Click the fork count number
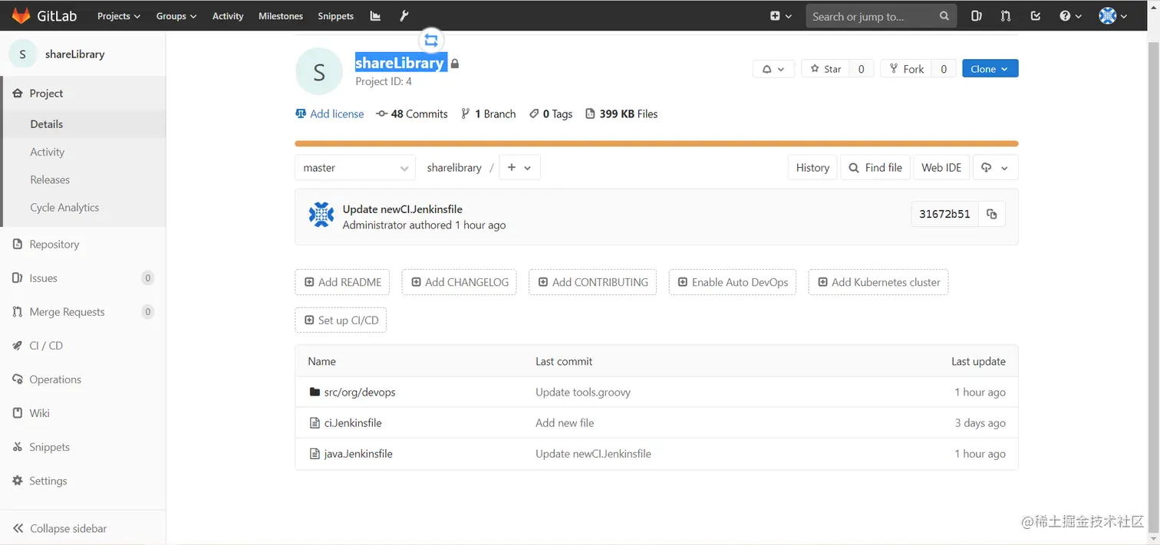This screenshot has width=1160, height=545. (944, 69)
